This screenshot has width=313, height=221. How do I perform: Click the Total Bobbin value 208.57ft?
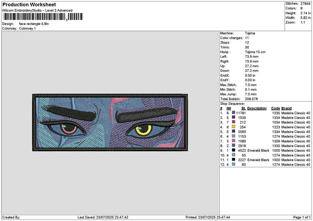(x=255, y=99)
